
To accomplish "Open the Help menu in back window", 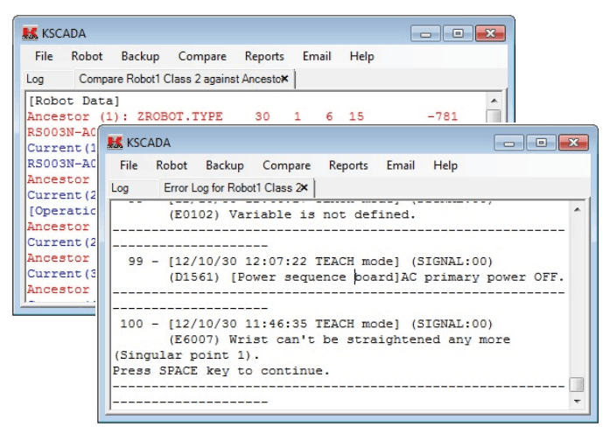I will (361, 56).
